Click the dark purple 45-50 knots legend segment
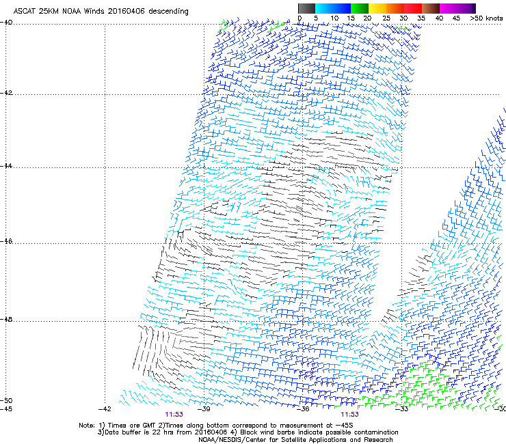Viewport: 506px width, 444px height. click(466, 8)
